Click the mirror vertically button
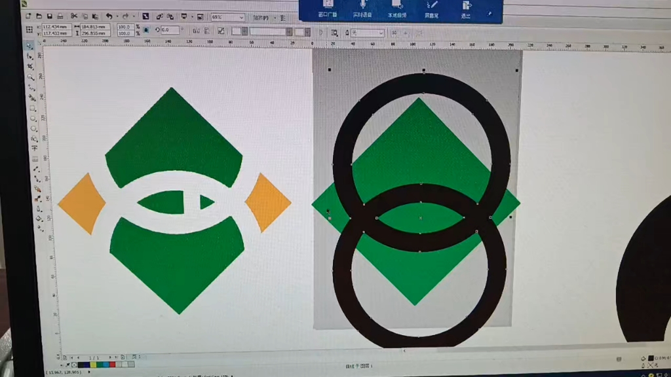The height and width of the screenshot is (377, 671). pyautogui.click(x=206, y=31)
